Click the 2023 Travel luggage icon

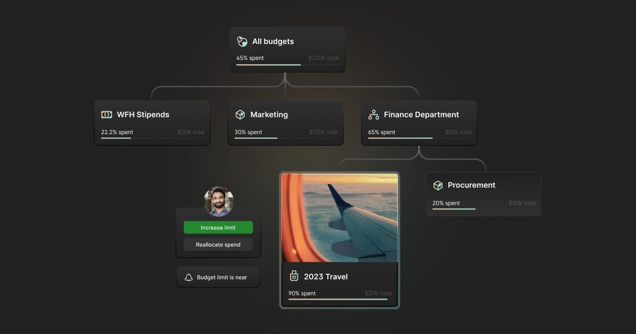[294, 276]
